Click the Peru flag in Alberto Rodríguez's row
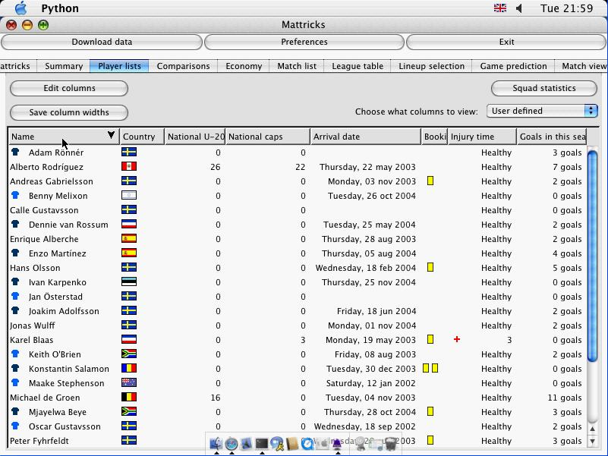This screenshot has height=456, width=608. coord(129,166)
